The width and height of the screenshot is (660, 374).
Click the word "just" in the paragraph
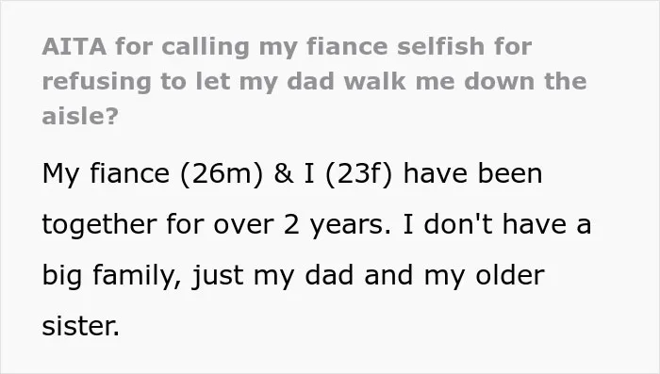click(218, 276)
